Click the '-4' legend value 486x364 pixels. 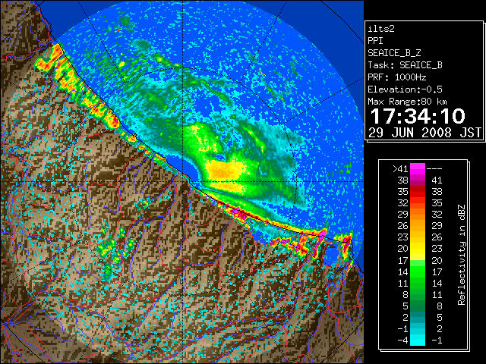pyautogui.click(x=402, y=340)
